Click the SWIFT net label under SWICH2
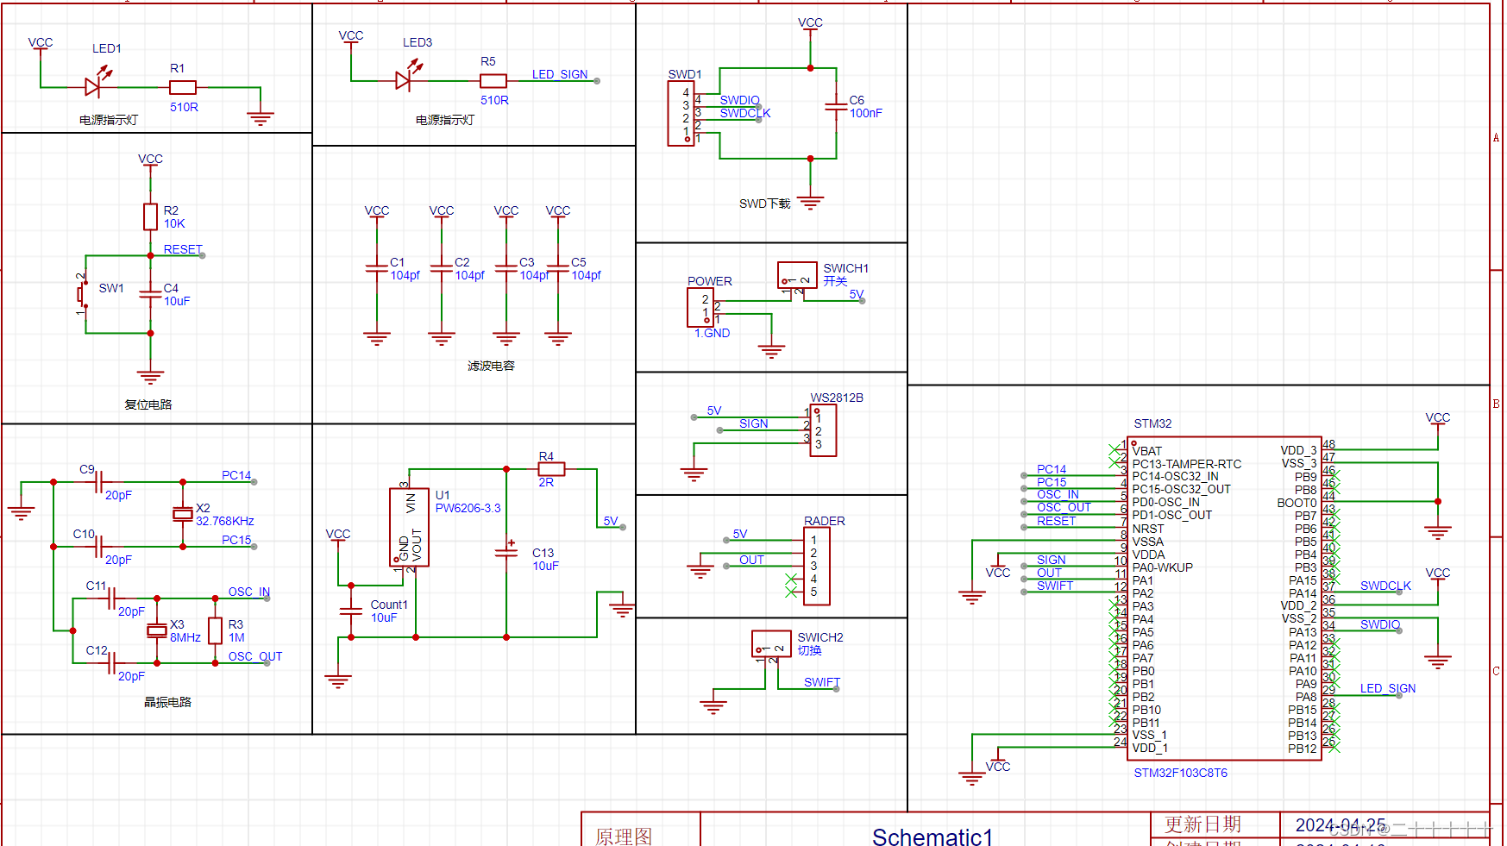1507x846 pixels. 822,682
